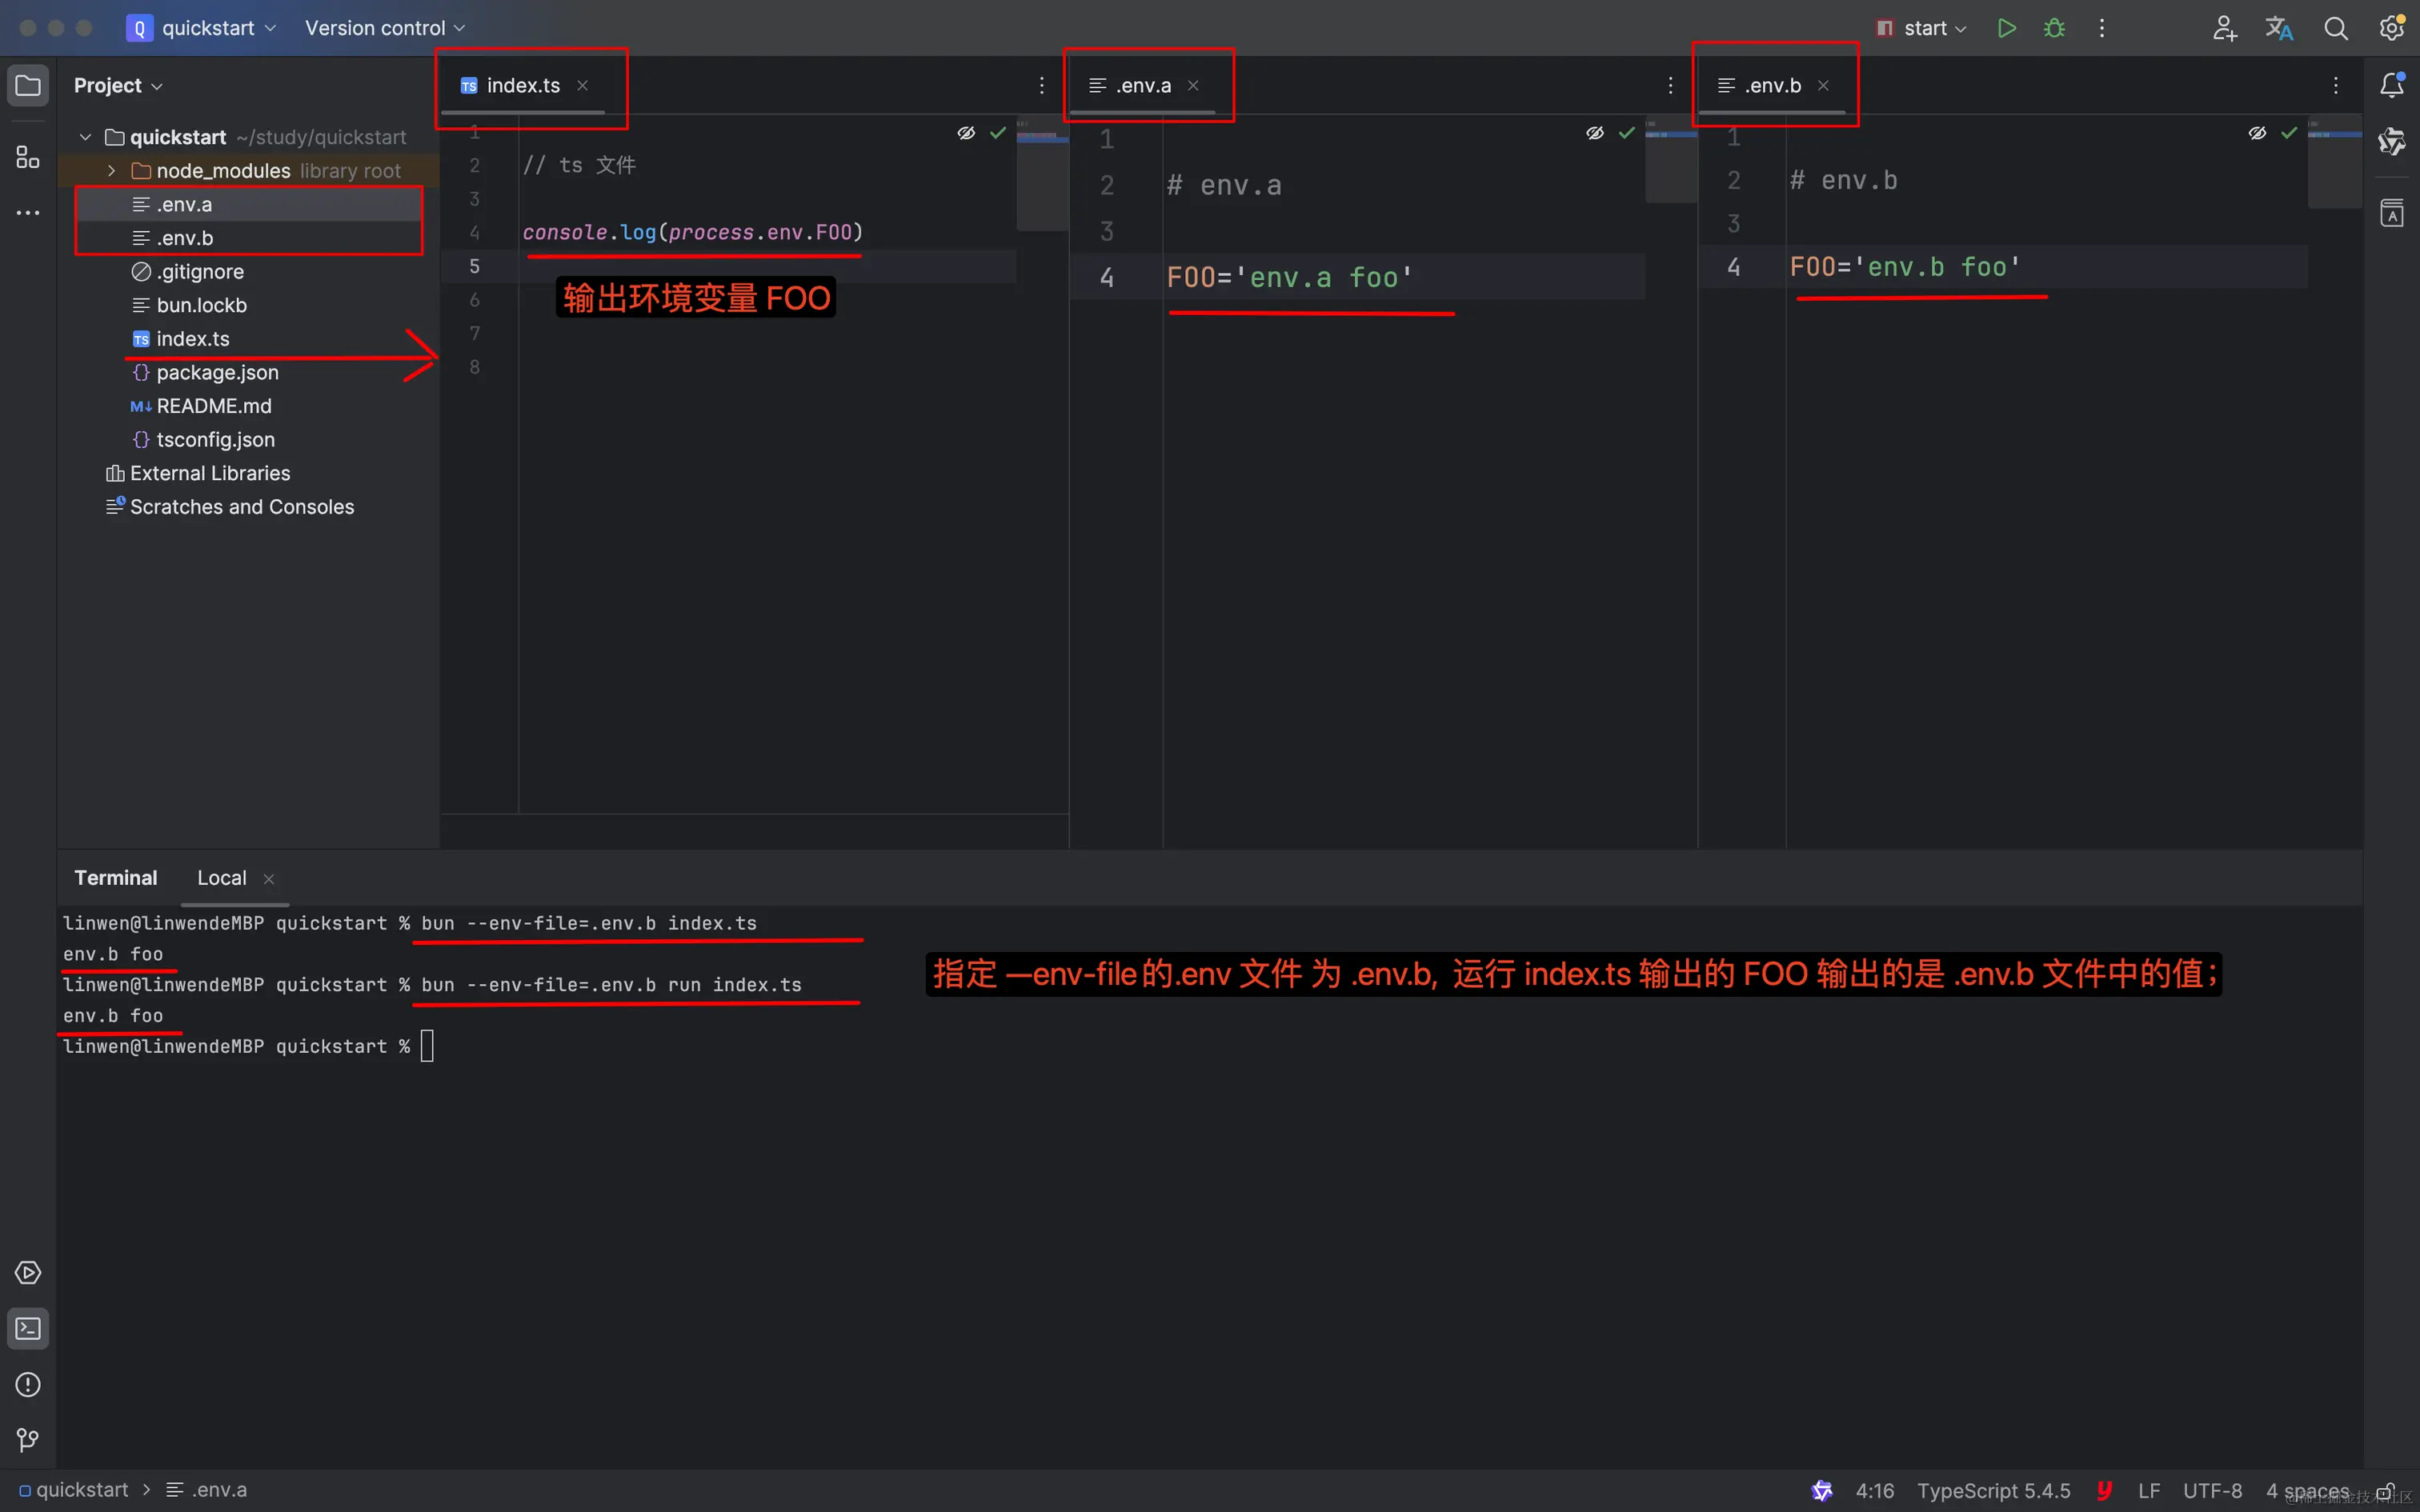The image size is (2420, 1512).
Task: Open UTF-8 encoding selector
Action: pos(2212,1491)
